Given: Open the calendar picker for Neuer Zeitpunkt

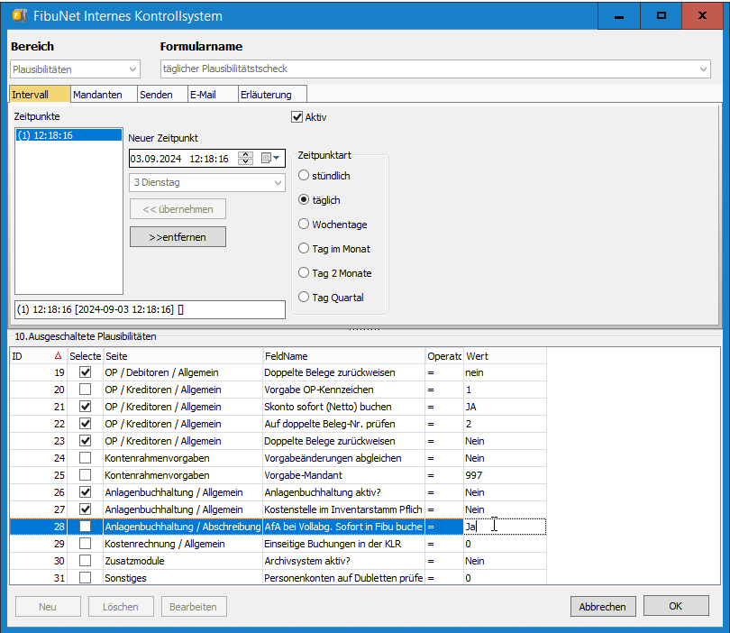Looking at the screenshot, I should tap(270, 159).
